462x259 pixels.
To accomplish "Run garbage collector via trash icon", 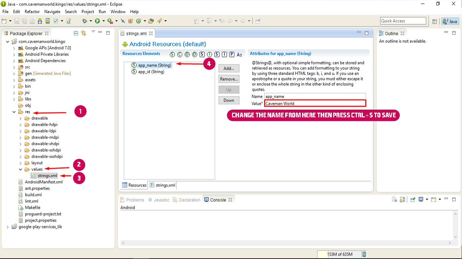I will tap(364, 254).
